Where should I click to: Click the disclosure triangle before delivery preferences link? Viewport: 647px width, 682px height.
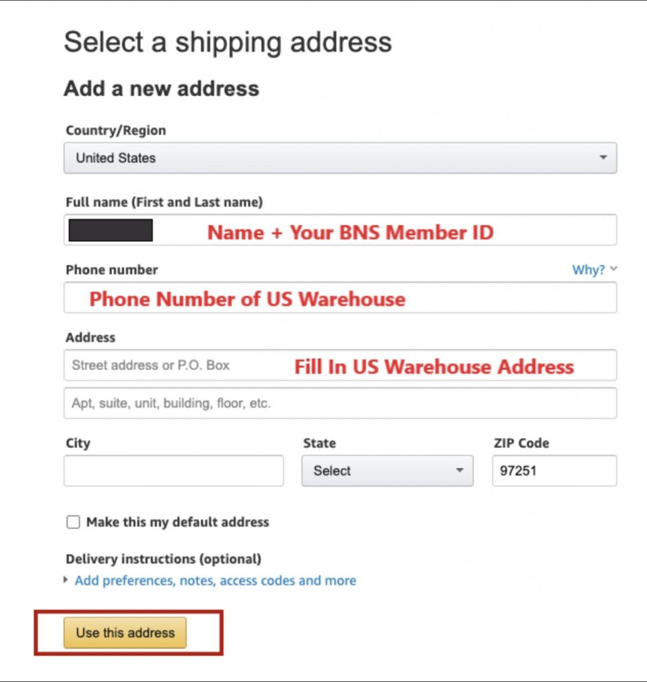coord(65,581)
